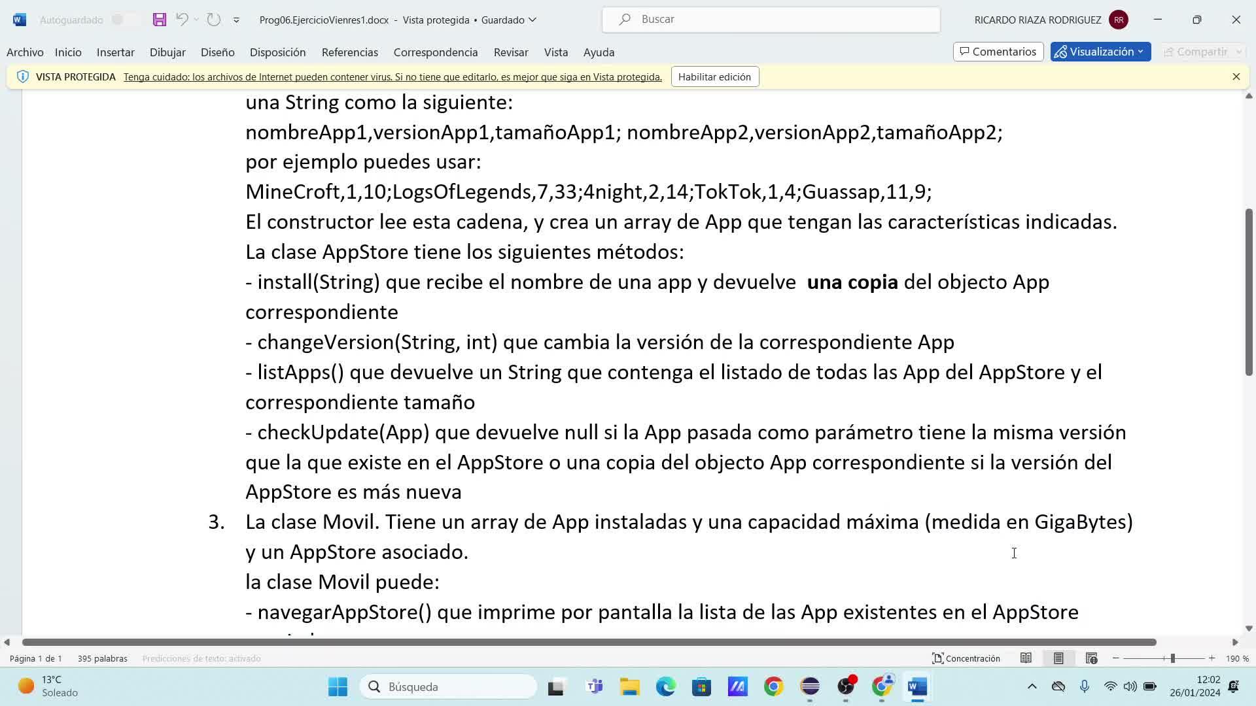Click the Save icon in title bar

(x=160, y=20)
